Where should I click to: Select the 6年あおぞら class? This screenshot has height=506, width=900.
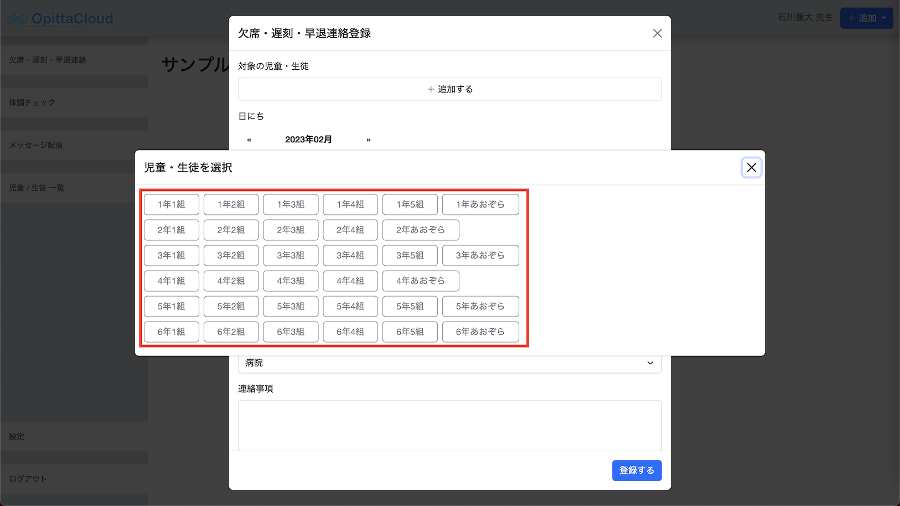click(x=480, y=332)
